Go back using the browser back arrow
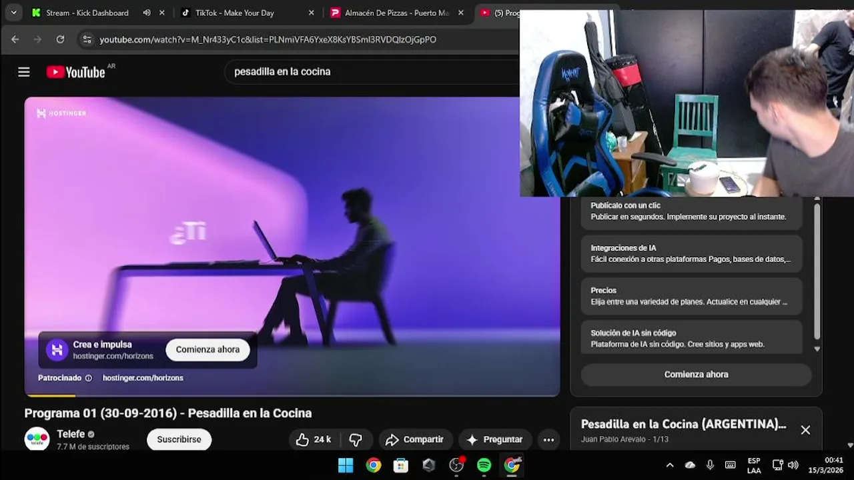The width and height of the screenshot is (854, 480). pyautogui.click(x=15, y=39)
